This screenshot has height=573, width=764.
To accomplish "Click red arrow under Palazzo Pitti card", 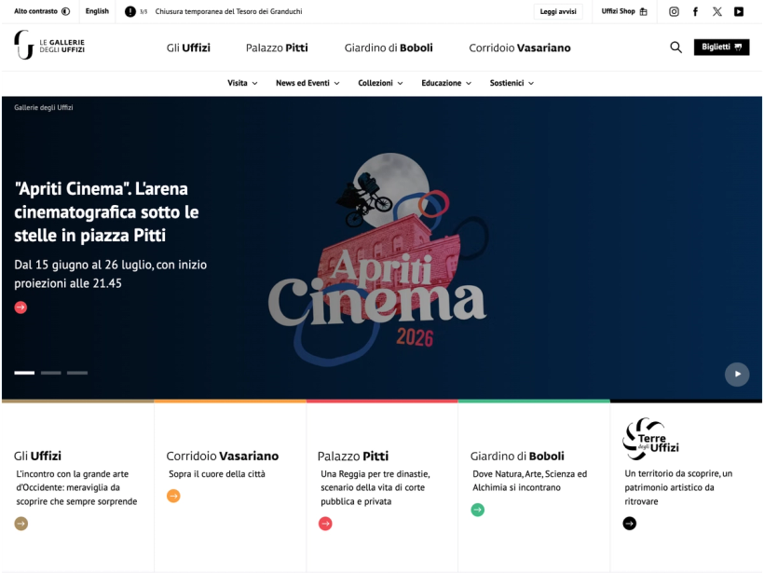I will (325, 524).
